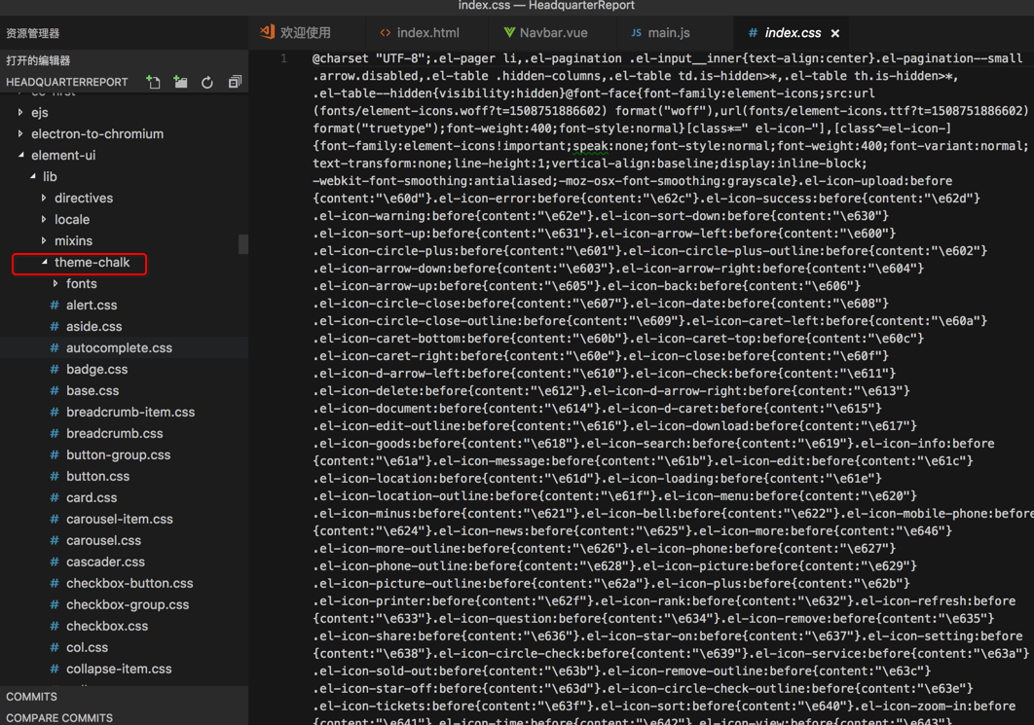Screen dimensions: 1034x725
Task: Switch to the Navbar.vue tab
Action: (x=545, y=32)
